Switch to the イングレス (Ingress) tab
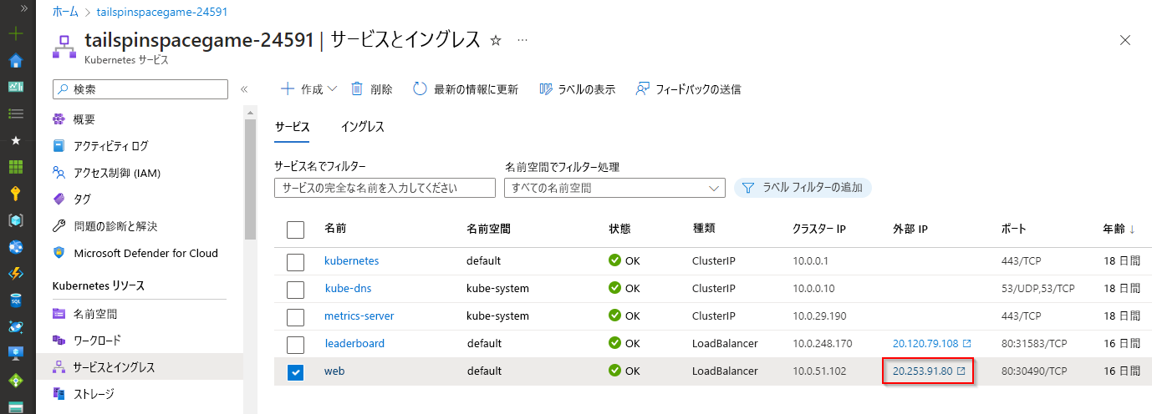The image size is (1152, 414). pos(362,127)
